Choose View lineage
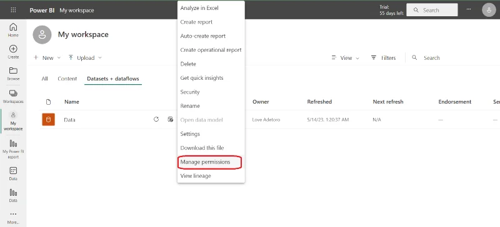Image resolution: width=500 pixels, height=227 pixels. [x=211, y=176]
